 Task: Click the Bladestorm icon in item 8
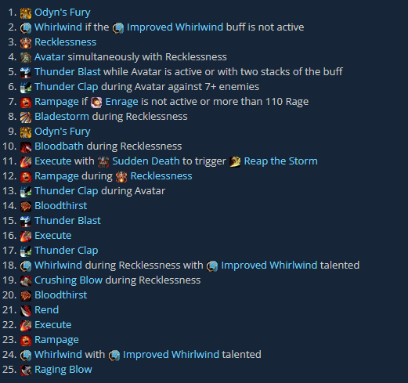click(x=26, y=117)
